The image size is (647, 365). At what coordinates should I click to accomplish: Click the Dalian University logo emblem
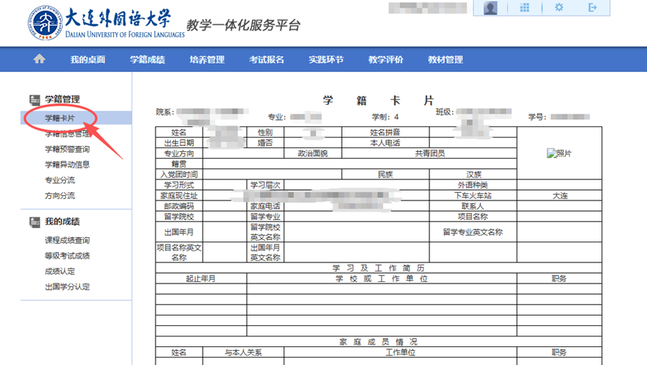45,23
